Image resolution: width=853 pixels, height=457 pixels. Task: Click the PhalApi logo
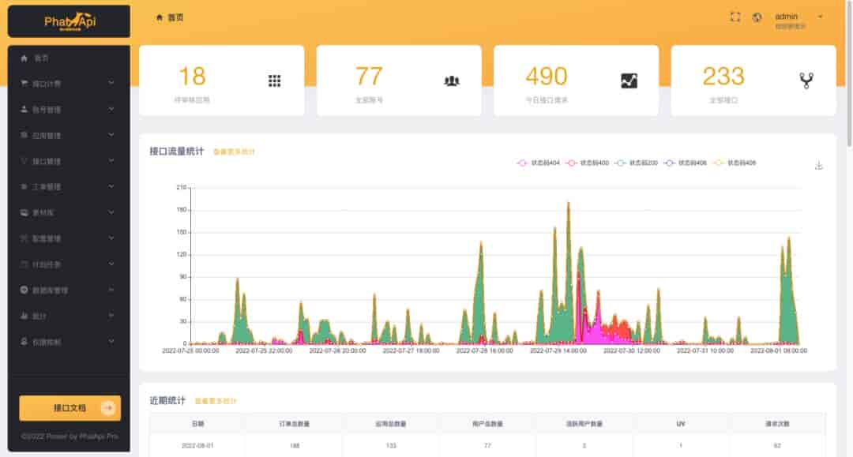[x=70, y=21]
